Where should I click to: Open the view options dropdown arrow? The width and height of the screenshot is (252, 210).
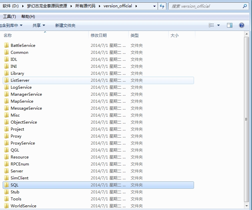219,25
